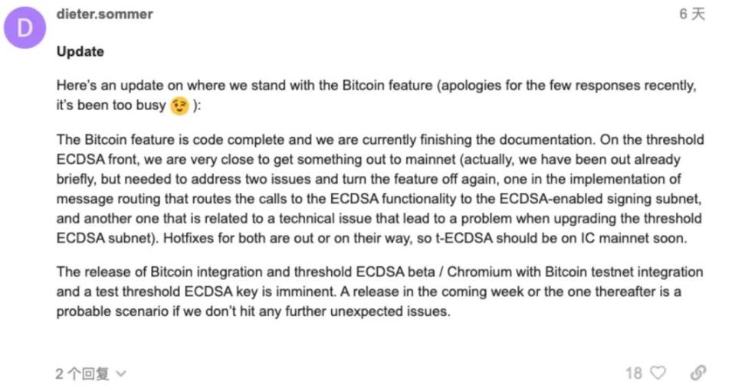Like the post with the heart icon
745x391 pixels.
658,373
